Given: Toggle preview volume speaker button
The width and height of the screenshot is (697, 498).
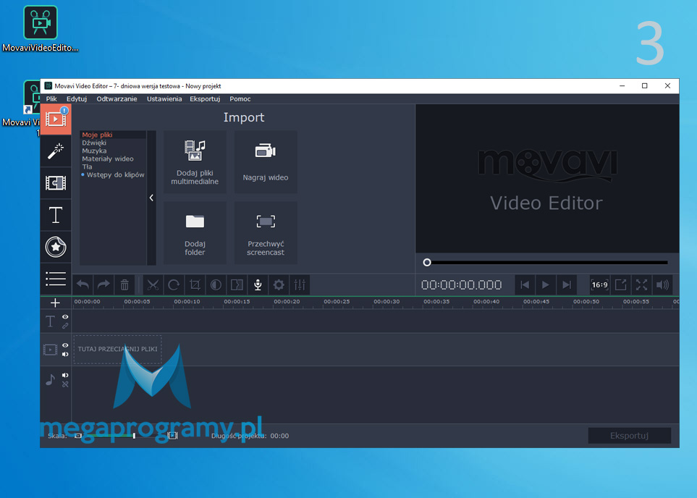Looking at the screenshot, I should tap(662, 284).
